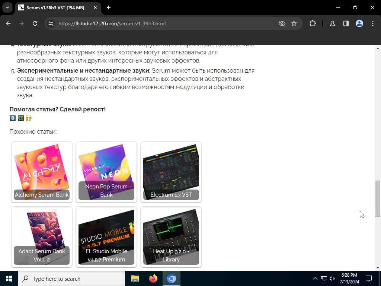Launch Firefox from the taskbar
This screenshot has height=286, width=381.
tap(153, 279)
